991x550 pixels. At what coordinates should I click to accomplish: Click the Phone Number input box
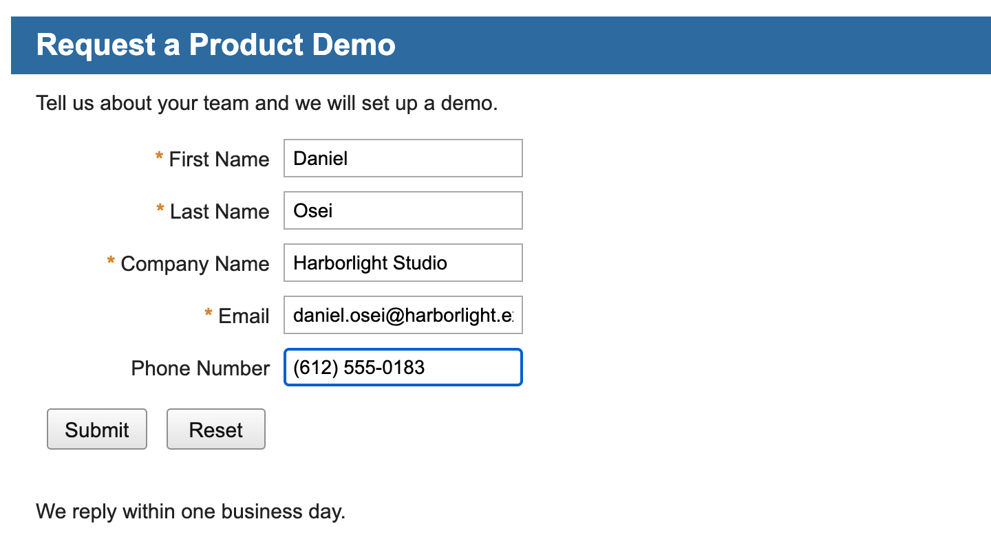[x=403, y=367]
